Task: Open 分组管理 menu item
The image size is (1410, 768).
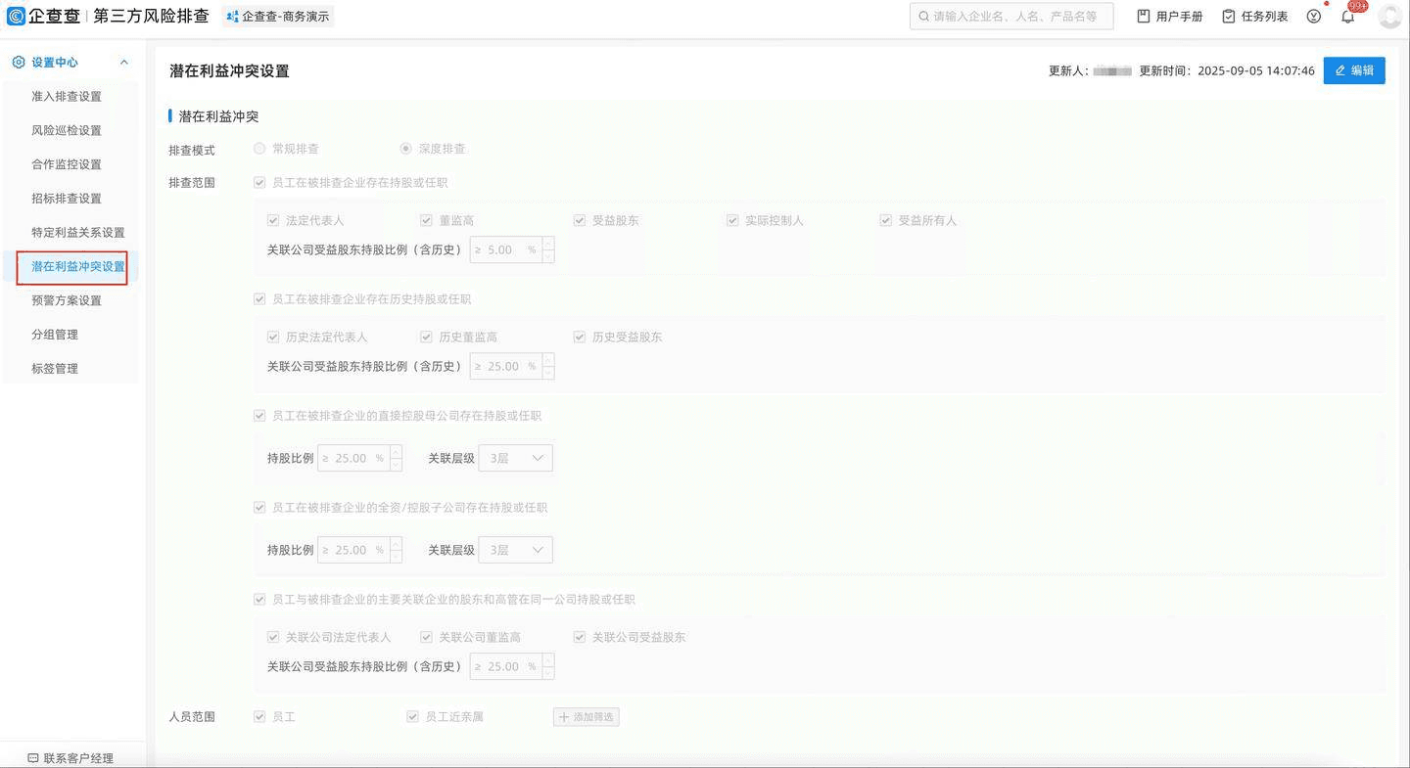Action: pyautogui.click(x=55, y=335)
